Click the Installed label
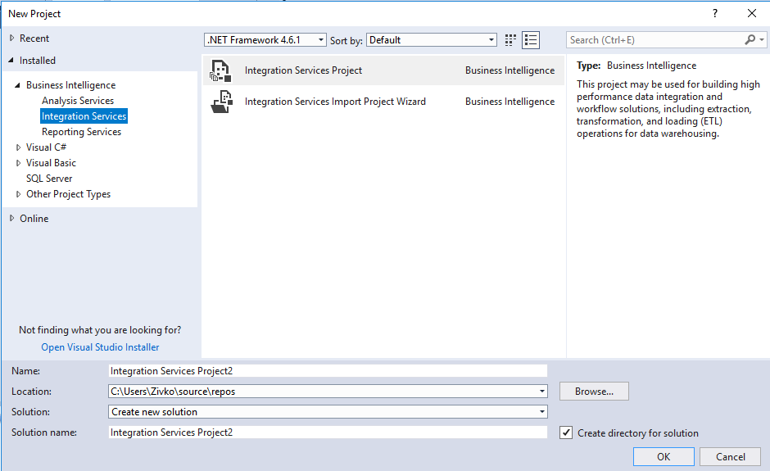 coord(38,61)
